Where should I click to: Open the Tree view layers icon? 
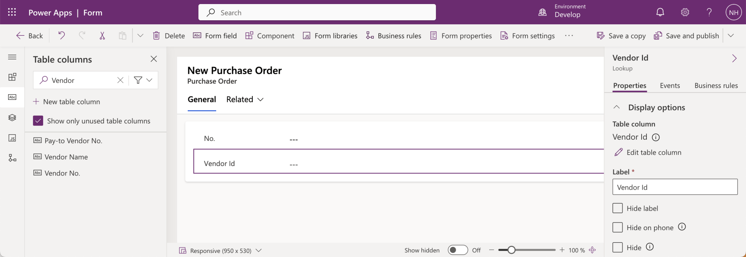pyautogui.click(x=12, y=117)
